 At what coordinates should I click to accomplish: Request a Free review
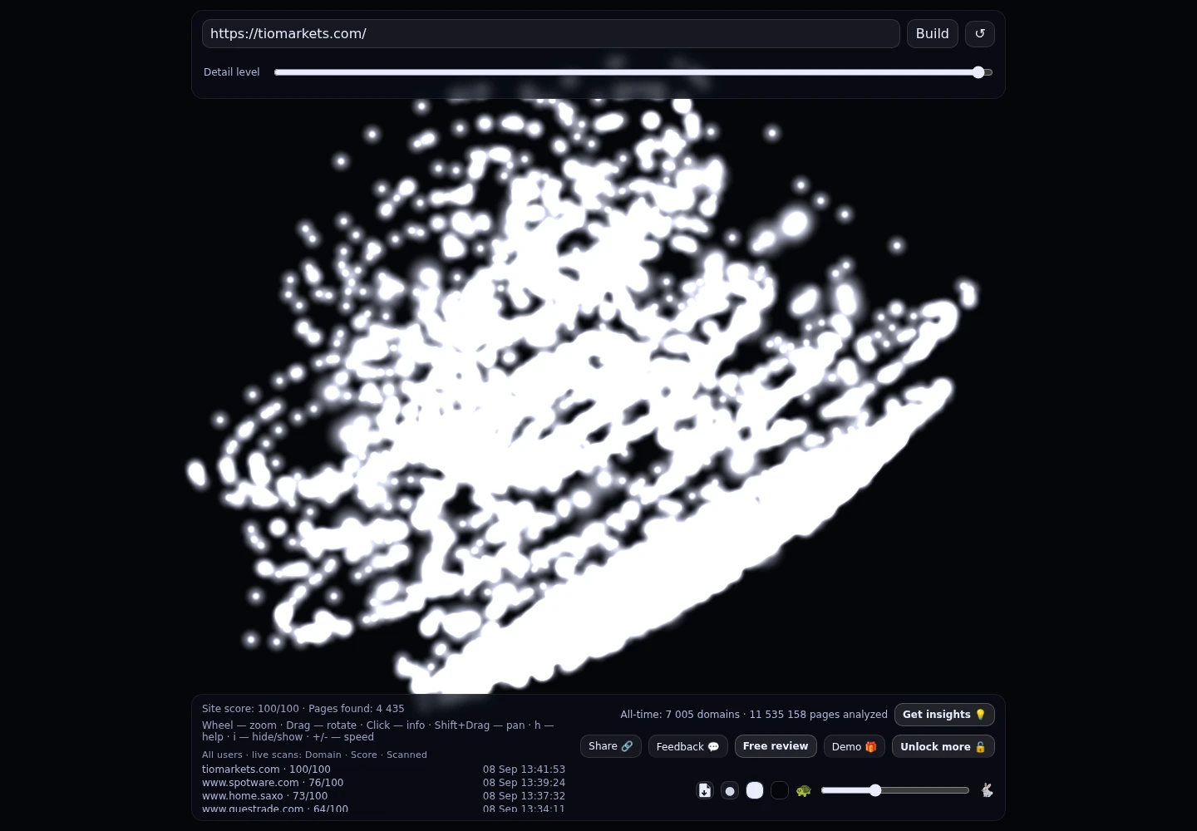pyautogui.click(x=776, y=746)
